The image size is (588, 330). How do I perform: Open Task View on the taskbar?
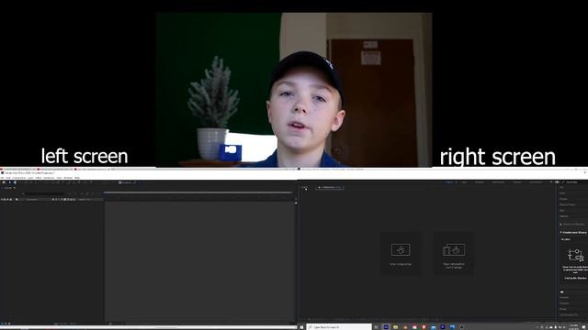point(376,327)
